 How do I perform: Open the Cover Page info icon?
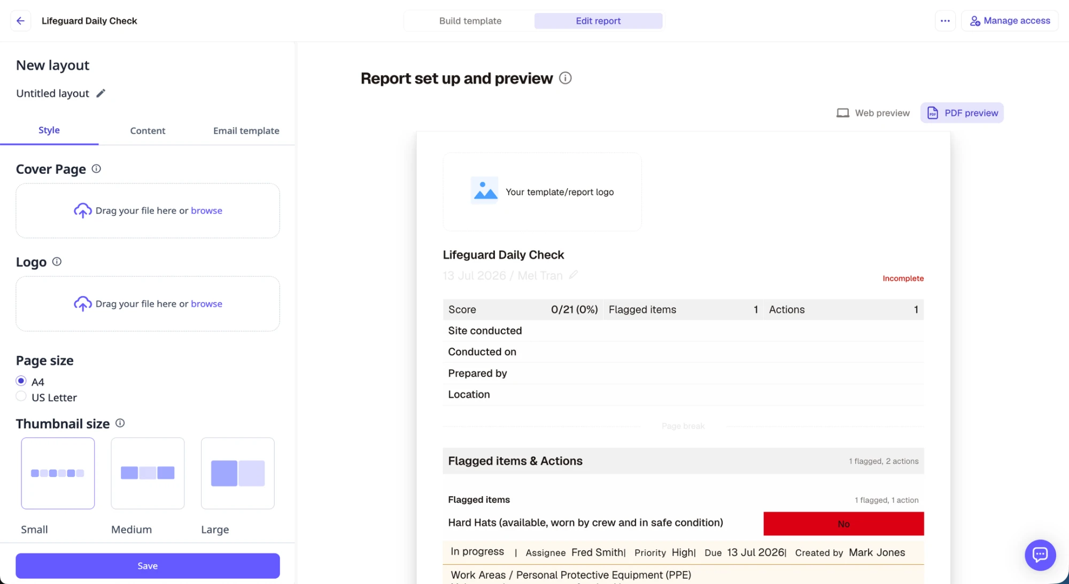96,169
